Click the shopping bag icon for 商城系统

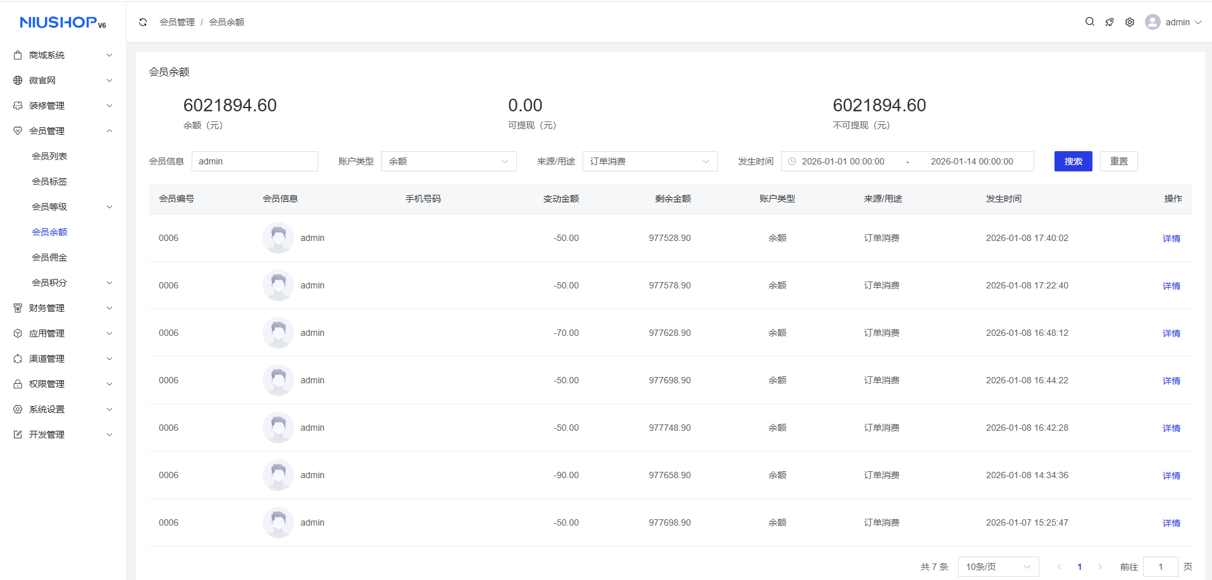coord(18,55)
